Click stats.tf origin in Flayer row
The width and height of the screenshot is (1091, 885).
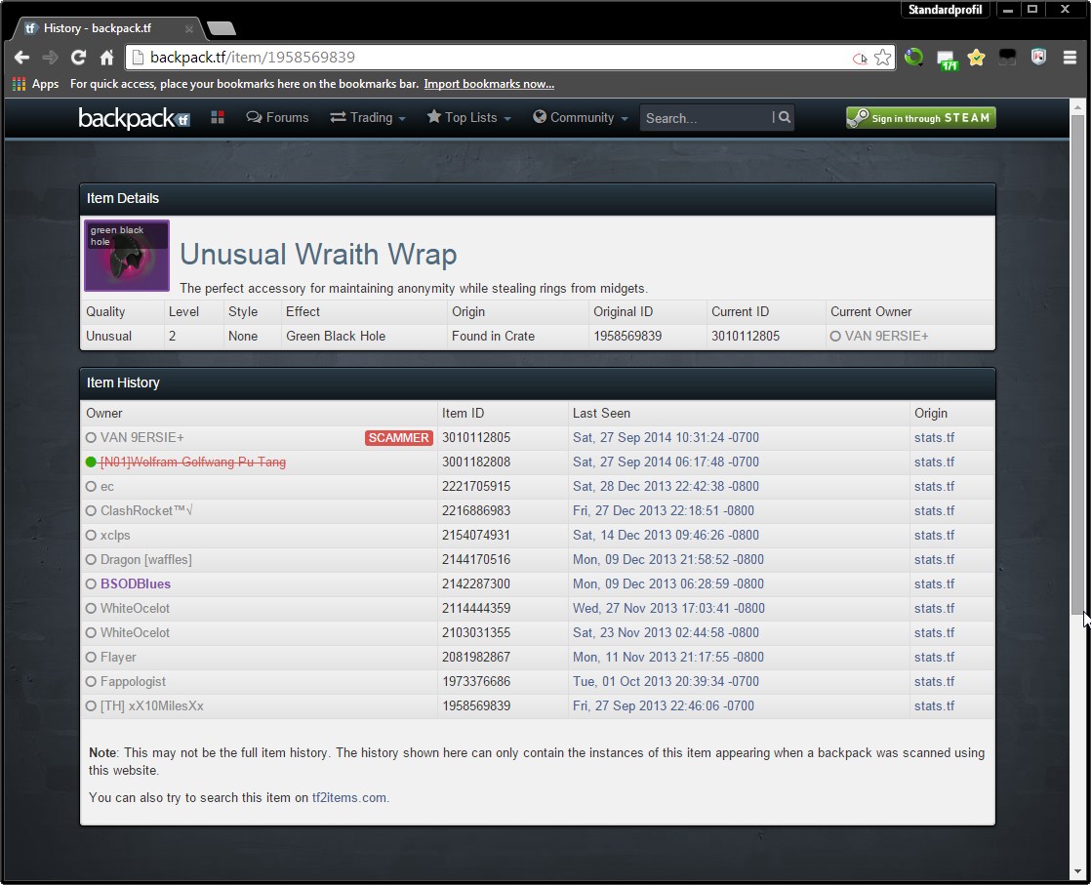pos(935,657)
